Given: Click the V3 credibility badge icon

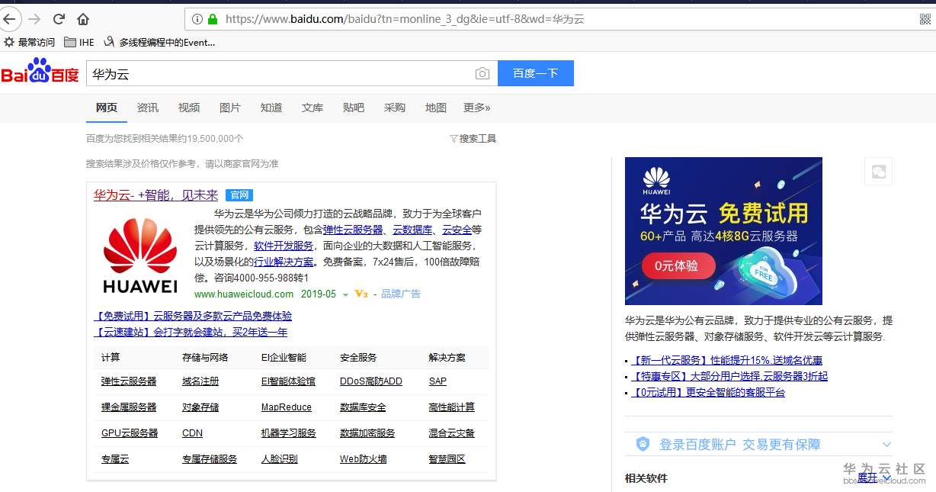Looking at the screenshot, I should (361, 294).
